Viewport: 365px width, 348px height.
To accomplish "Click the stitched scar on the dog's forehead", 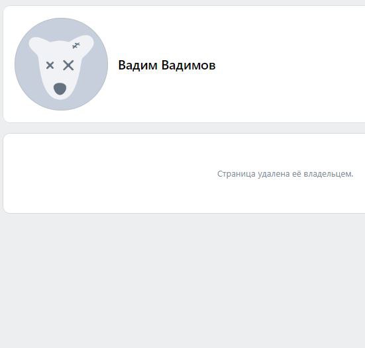I will point(76,46).
